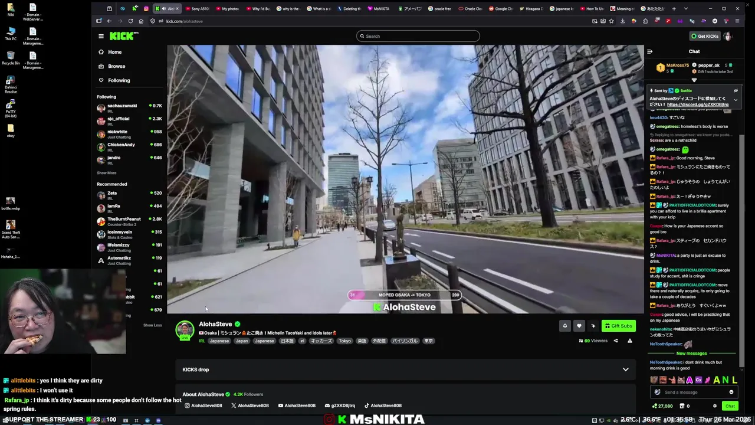This screenshot has height=425, width=755.
Task: Hide the pinned BotRix message
Action: tap(736, 91)
